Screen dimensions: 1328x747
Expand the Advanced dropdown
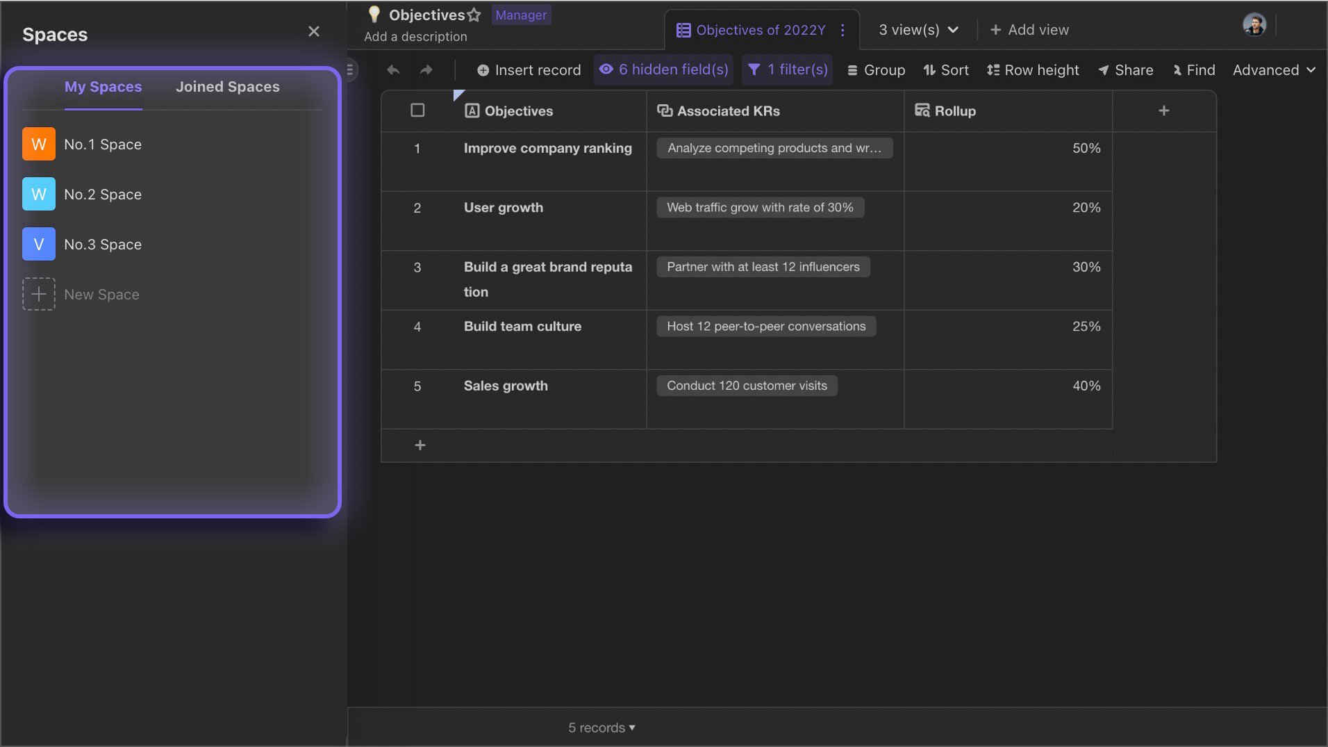click(1274, 70)
